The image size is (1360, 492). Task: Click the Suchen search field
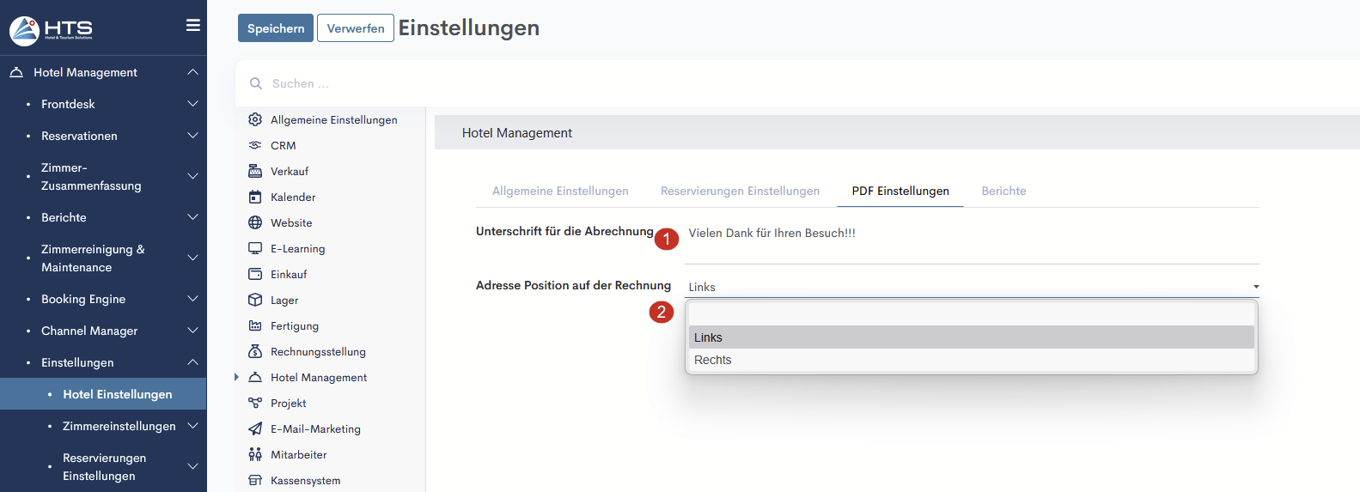pyautogui.click(x=515, y=83)
